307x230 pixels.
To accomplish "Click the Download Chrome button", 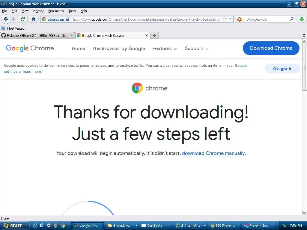I will pyautogui.click(x=271, y=48).
